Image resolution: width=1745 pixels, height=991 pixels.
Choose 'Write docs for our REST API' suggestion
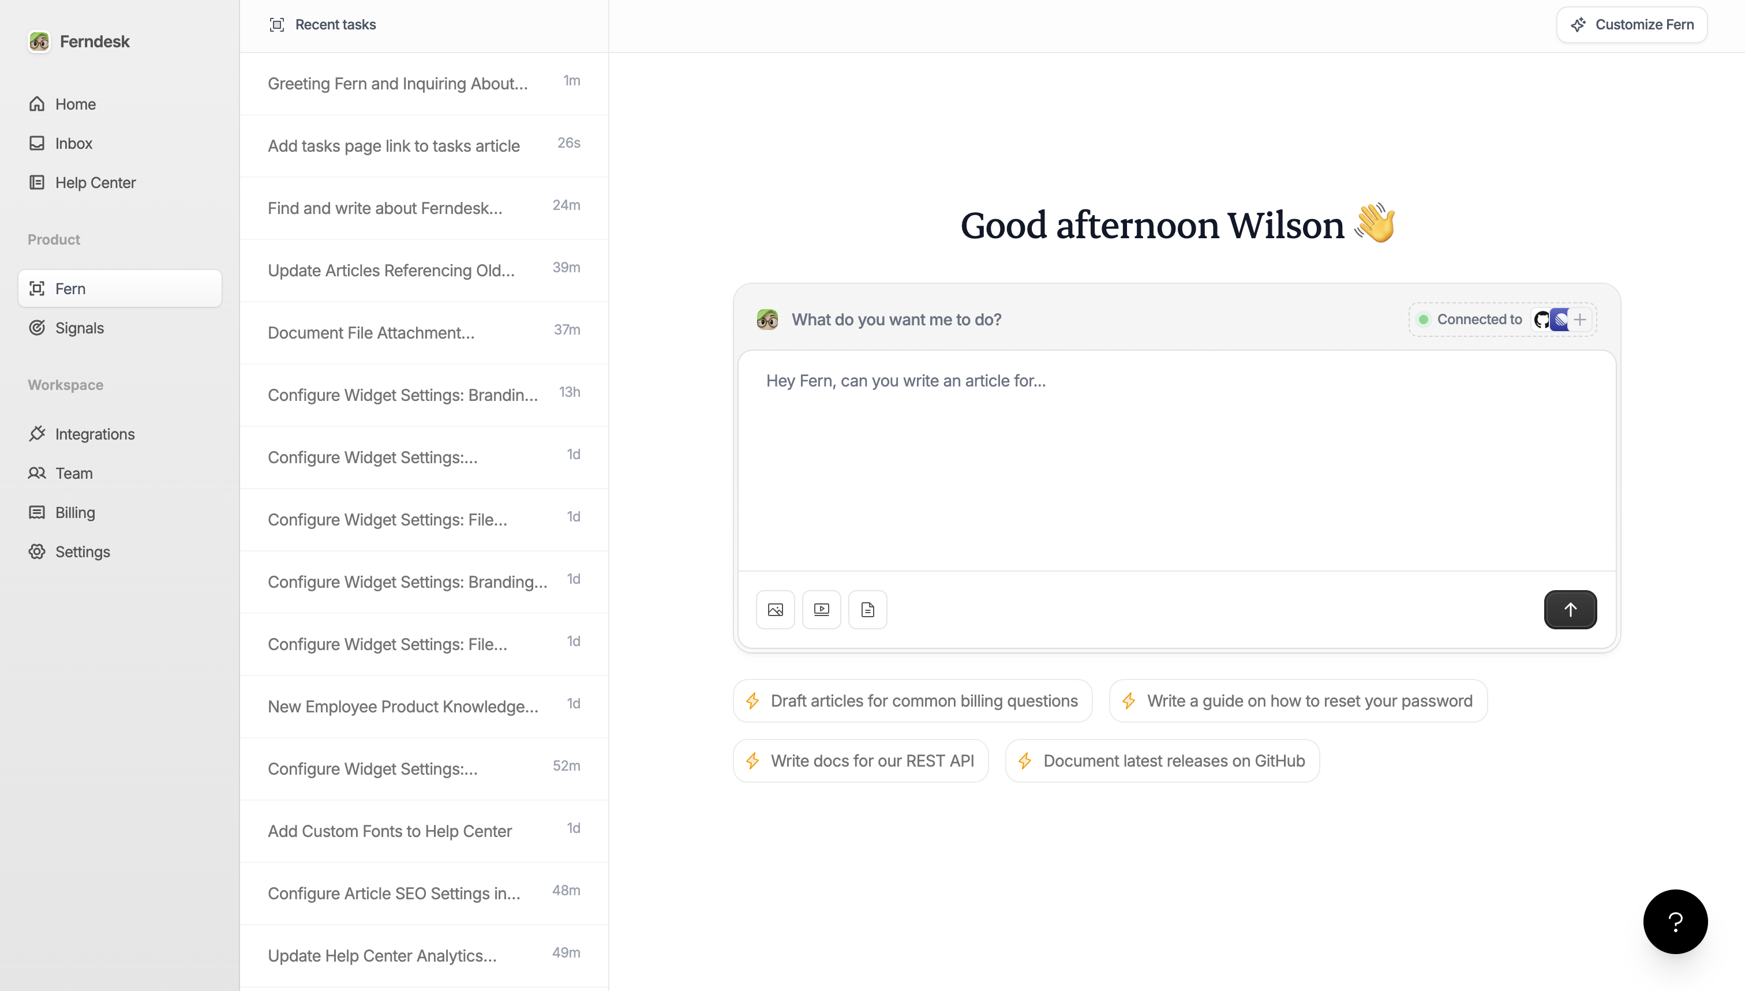pos(860,761)
